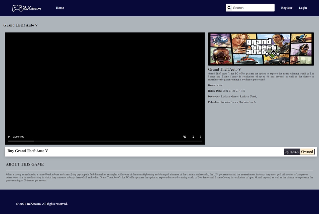Enter video fullscreen mode
The image size is (319, 214).
pyautogui.click(x=193, y=137)
